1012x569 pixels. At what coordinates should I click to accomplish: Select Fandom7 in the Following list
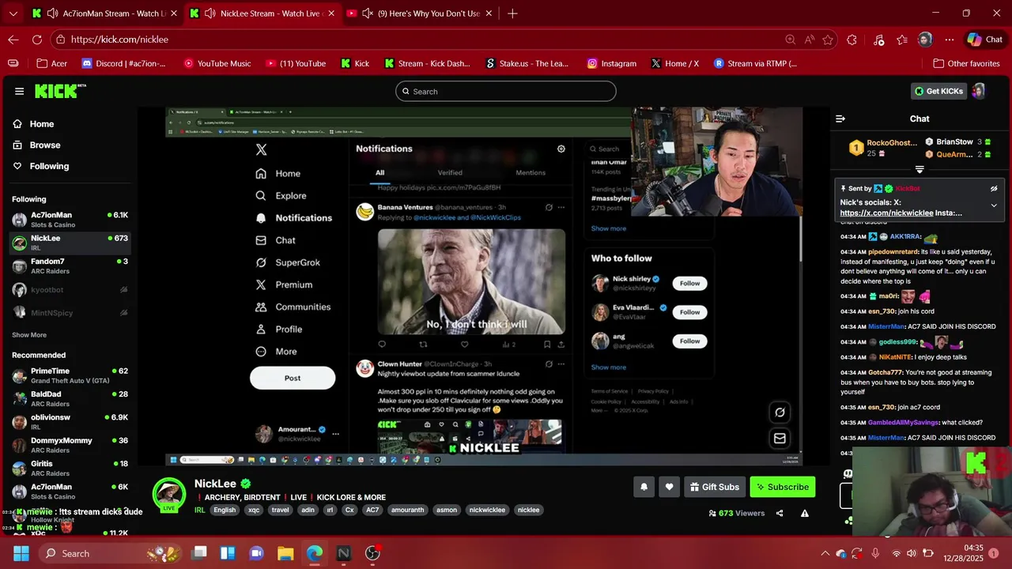(70, 266)
